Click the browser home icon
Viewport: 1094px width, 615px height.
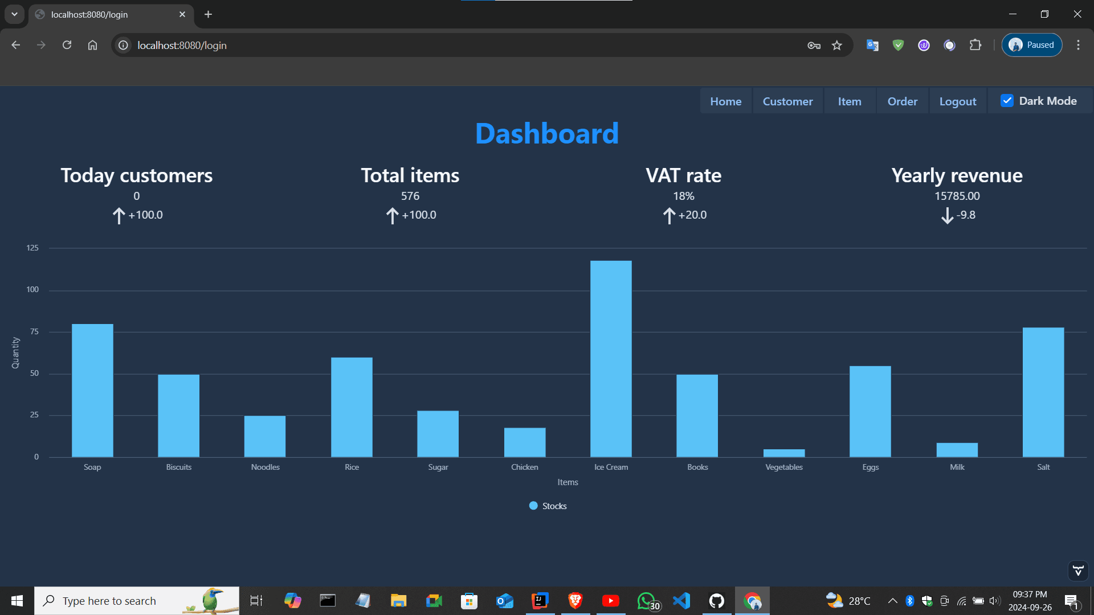tap(92, 45)
